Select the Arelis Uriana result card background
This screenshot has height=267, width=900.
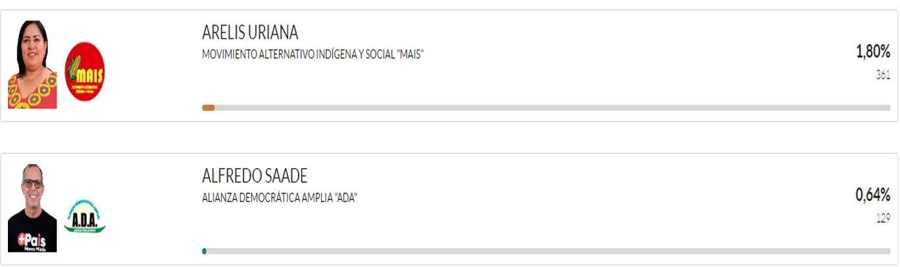click(449, 66)
